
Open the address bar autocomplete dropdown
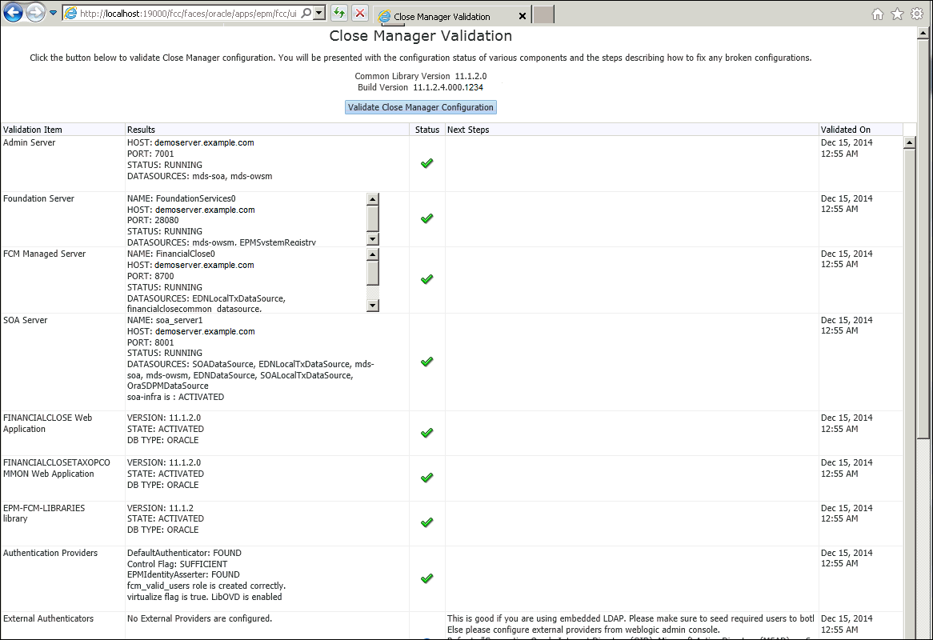click(319, 13)
